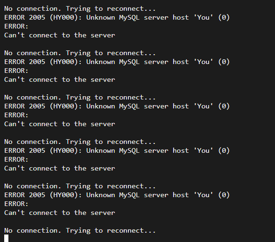The width and height of the screenshot is (275, 242).
Task: Click the fourth 'Can't connect to the server' line
Action: 60,168
